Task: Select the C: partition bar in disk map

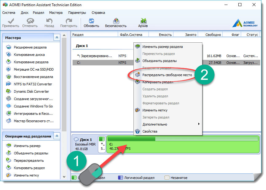Action: [x=183, y=145]
